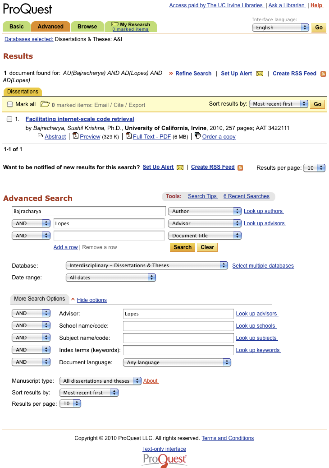Open the AND dropdown for School name/code
Screen dimensions: 329x468
click(31, 326)
